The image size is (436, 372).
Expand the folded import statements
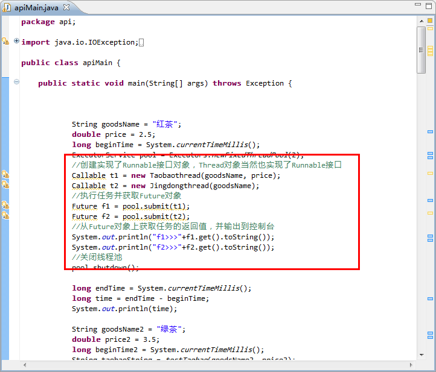16,41
